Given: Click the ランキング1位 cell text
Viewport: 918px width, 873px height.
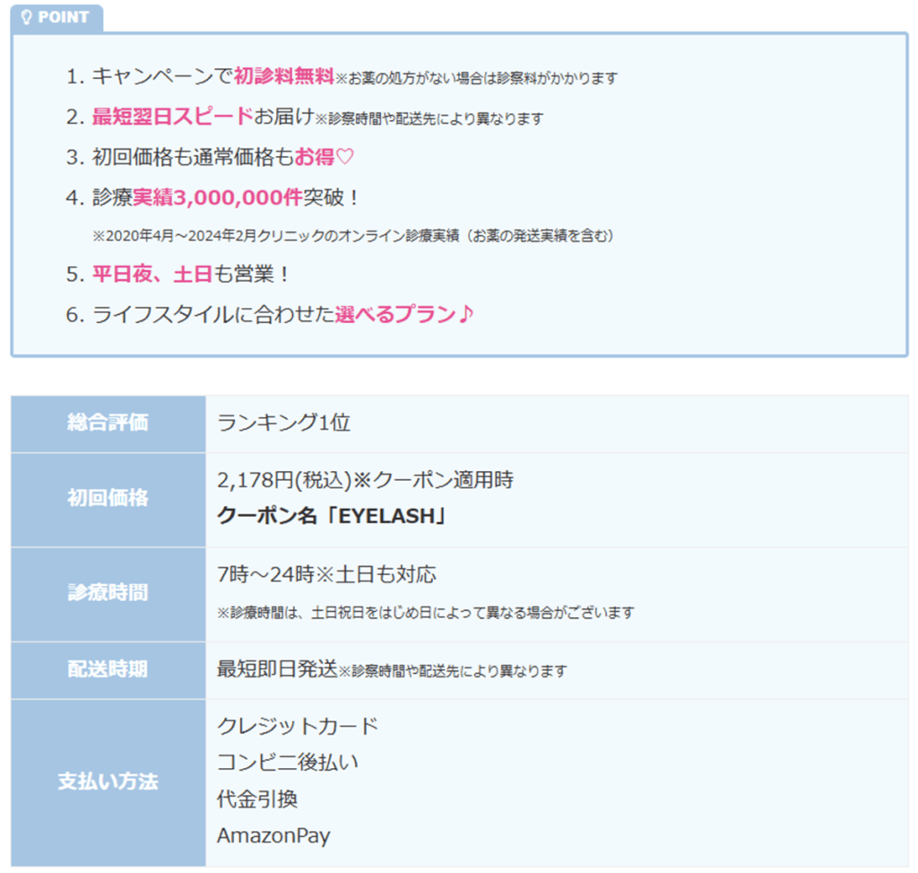Looking at the screenshot, I should (x=283, y=423).
